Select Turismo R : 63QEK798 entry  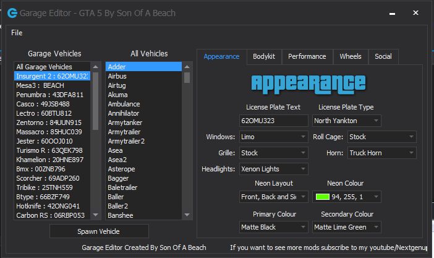coord(52,150)
